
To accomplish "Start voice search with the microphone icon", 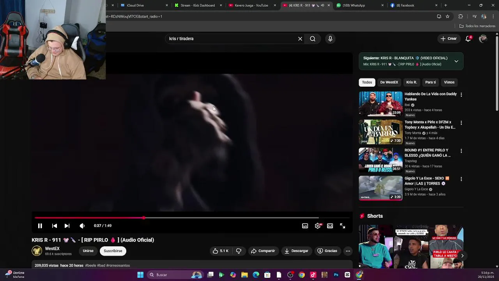I will pos(330,39).
